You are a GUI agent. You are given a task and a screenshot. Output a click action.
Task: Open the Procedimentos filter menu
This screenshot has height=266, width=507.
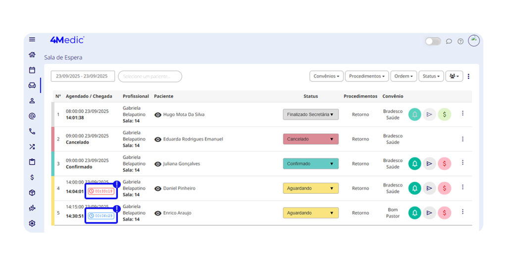366,76
